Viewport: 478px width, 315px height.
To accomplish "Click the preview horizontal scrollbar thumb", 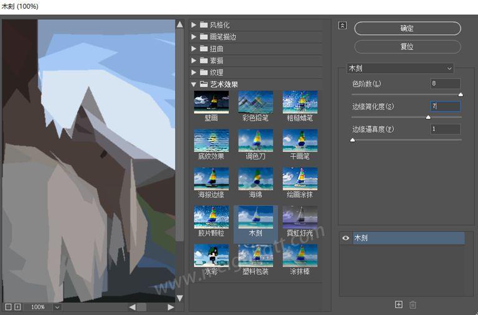I will tap(141, 307).
